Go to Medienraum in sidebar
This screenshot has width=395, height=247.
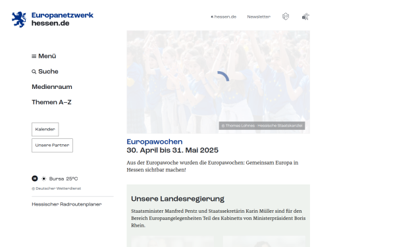pos(52,87)
